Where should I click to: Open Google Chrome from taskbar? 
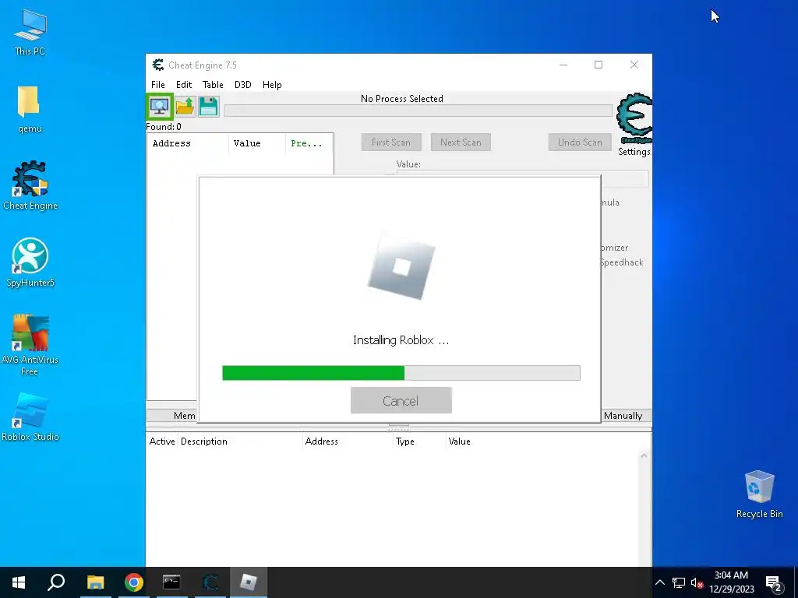(133, 582)
